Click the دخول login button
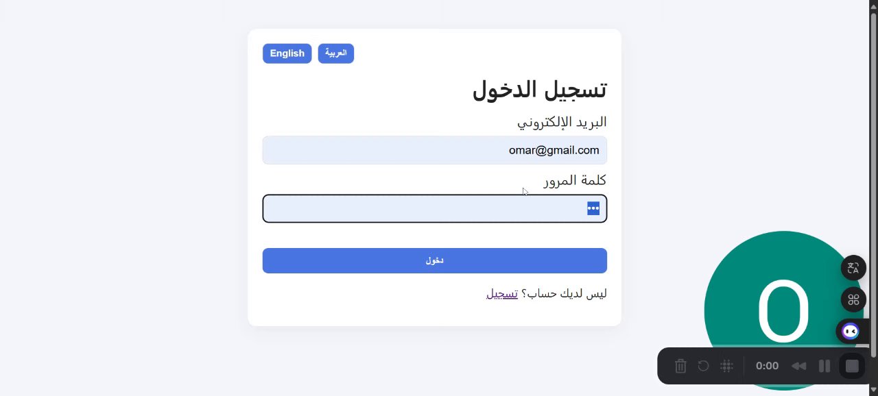Image resolution: width=878 pixels, height=396 pixels. (x=434, y=260)
